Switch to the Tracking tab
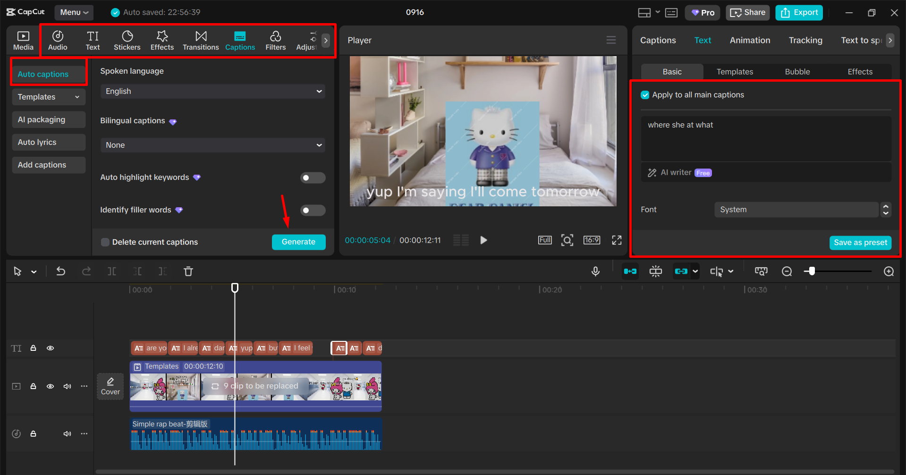The image size is (906, 475). tap(805, 40)
